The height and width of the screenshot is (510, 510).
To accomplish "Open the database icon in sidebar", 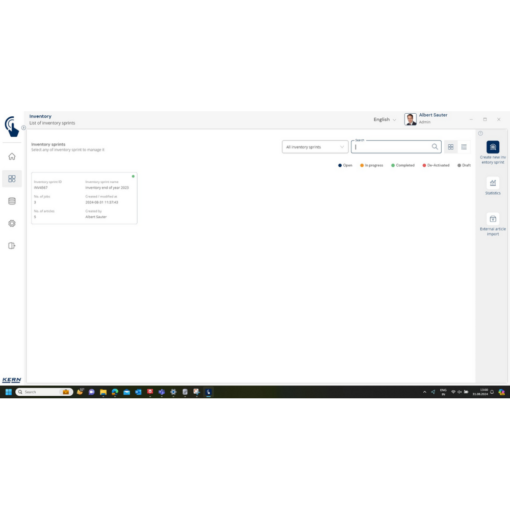I will click(12, 201).
